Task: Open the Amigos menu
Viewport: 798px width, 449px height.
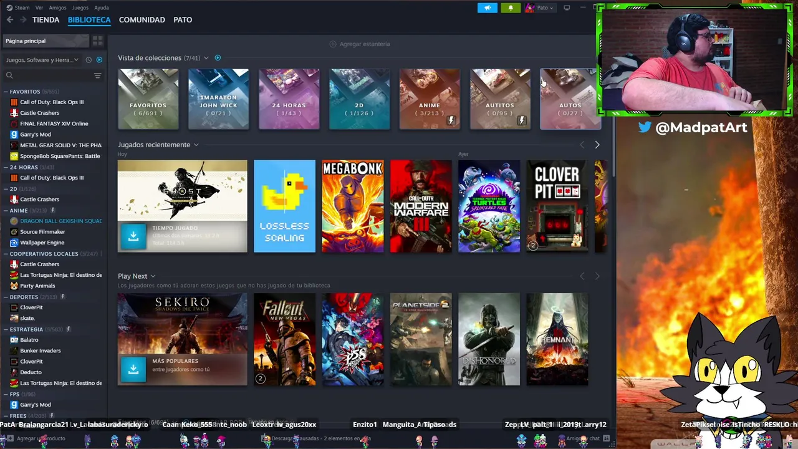Action: pos(57,7)
